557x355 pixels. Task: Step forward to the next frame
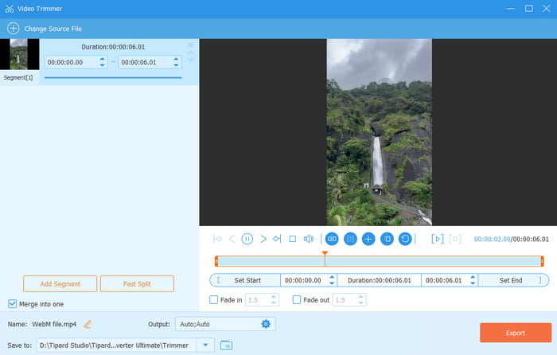click(263, 239)
